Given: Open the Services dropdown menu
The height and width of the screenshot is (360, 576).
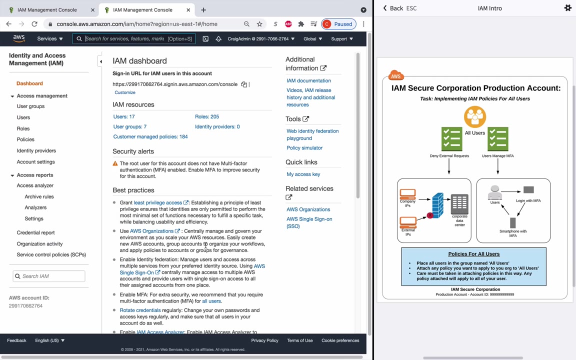Looking at the screenshot, I should click(x=49, y=38).
